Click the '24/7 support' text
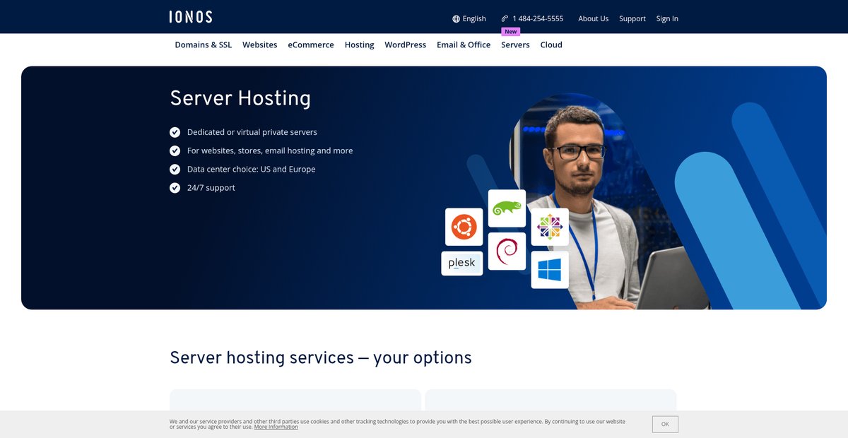Screen dimensions: 848x438 211,188
